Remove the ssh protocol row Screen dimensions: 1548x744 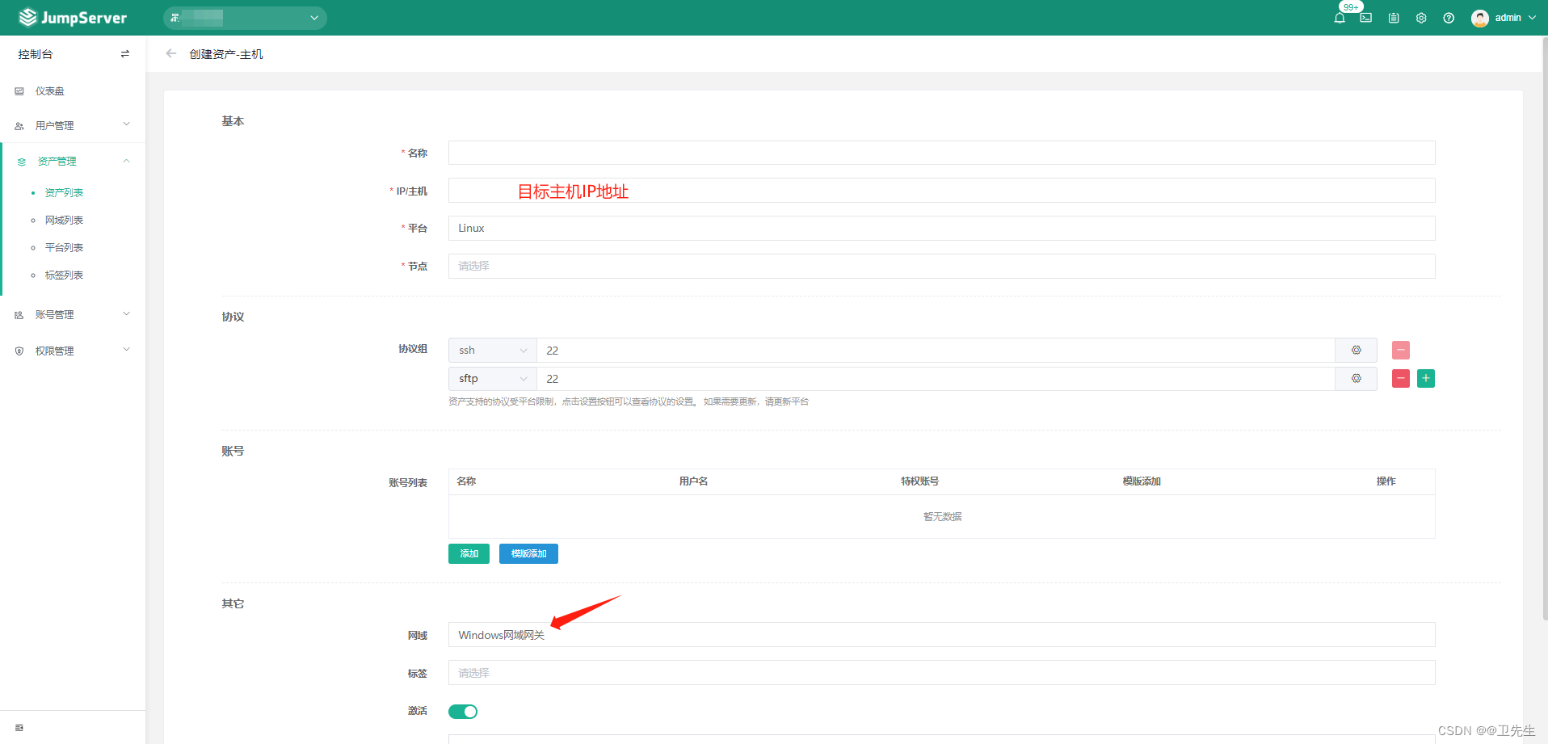(1401, 350)
